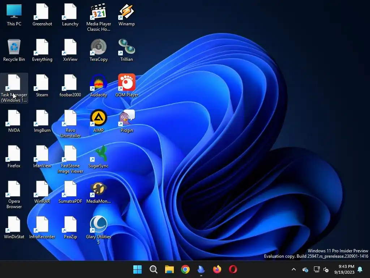The height and width of the screenshot is (278, 370).
Task: Select the Firefox desktop shortcut
Action: pyautogui.click(x=14, y=156)
